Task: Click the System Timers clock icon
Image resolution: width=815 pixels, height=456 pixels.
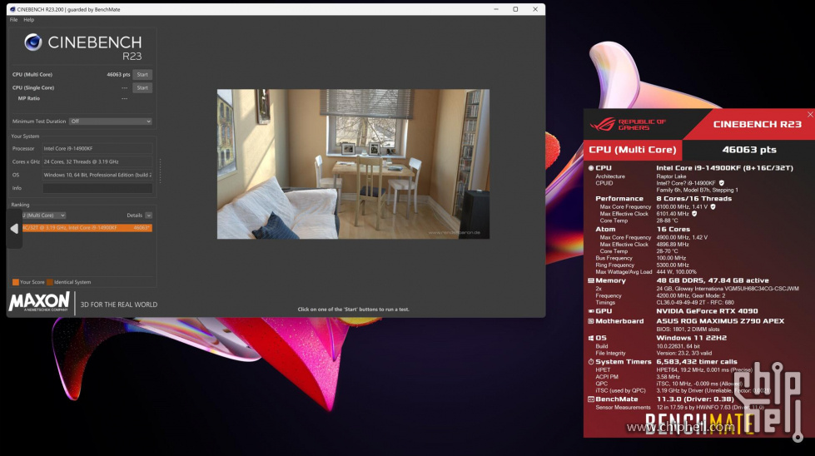Action: (590, 361)
